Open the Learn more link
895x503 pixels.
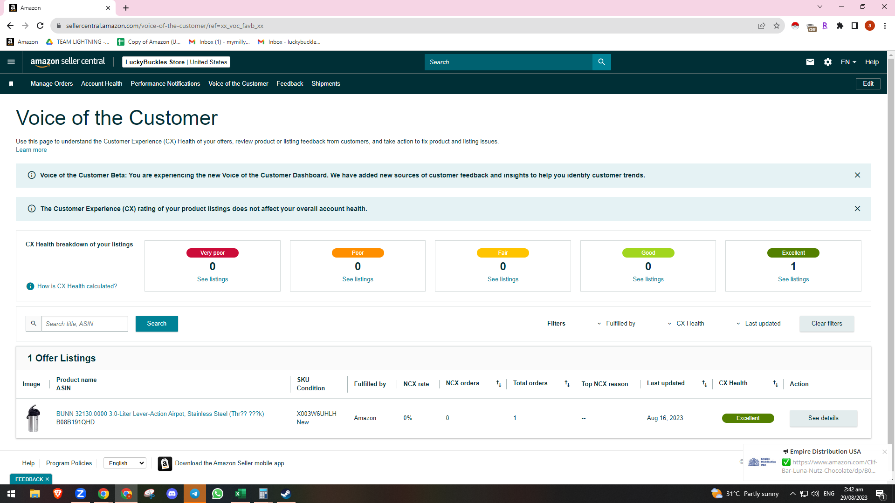click(x=31, y=150)
